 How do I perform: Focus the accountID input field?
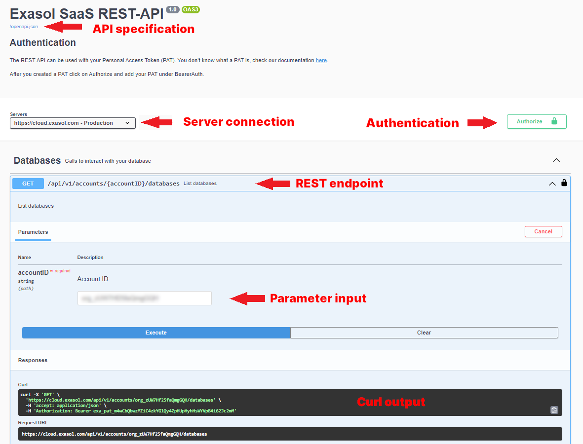click(x=144, y=298)
